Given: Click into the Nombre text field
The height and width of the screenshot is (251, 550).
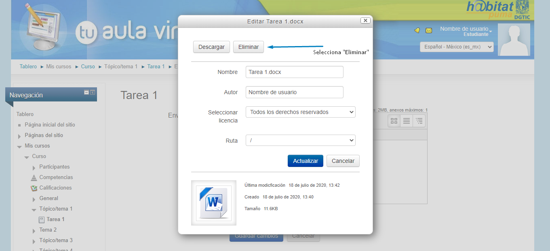Looking at the screenshot, I should [x=294, y=72].
